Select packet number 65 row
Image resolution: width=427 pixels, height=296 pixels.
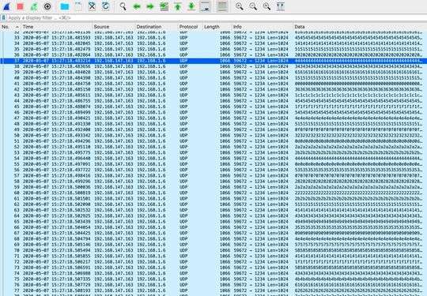pyautogui.click(x=213, y=222)
